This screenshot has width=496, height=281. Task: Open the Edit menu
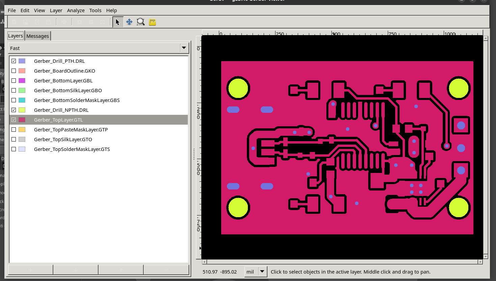[x=25, y=10]
